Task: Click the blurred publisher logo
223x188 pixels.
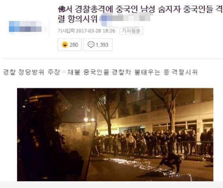Action: tap(25, 26)
